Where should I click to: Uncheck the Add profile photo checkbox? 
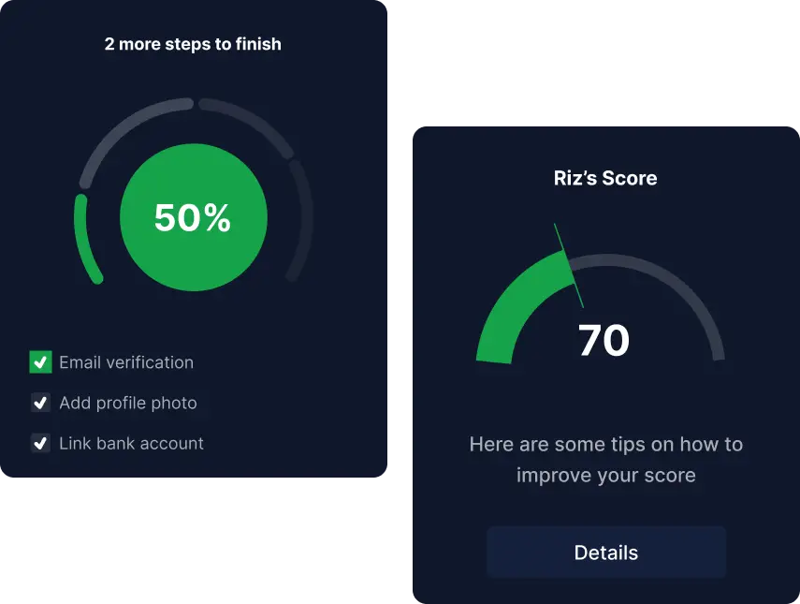click(x=40, y=403)
